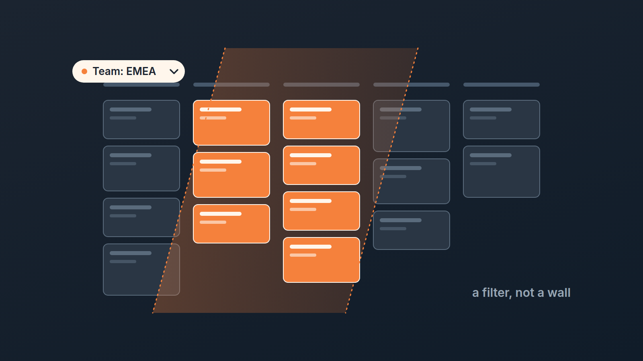Select the middle orange card in second column

pos(231,175)
